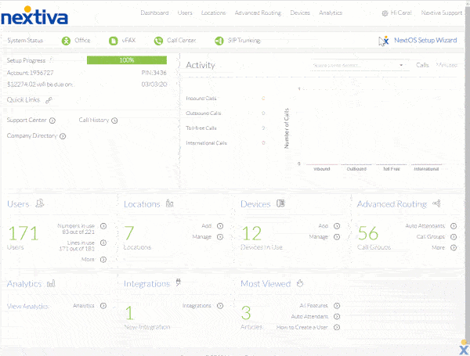This screenshot has height=356, width=470.
Task: Click the Setup Progress 100% bar
Action: tap(127, 60)
